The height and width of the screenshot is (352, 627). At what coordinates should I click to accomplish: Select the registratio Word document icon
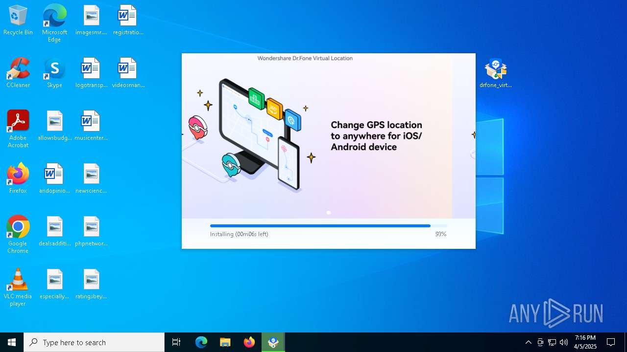[127, 21]
